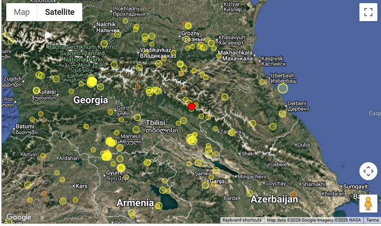Click the Makhachkala city label

click(235, 53)
